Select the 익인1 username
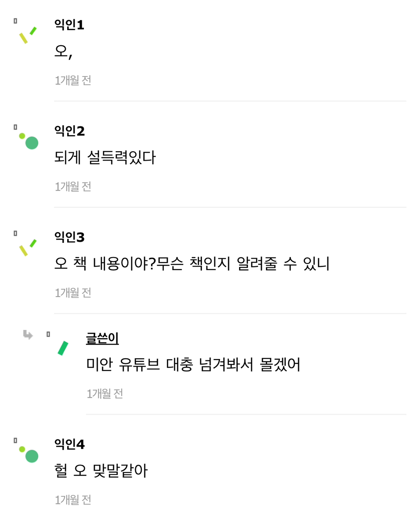The image size is (417, 513). pyautogui.click(x=69, y=25)
